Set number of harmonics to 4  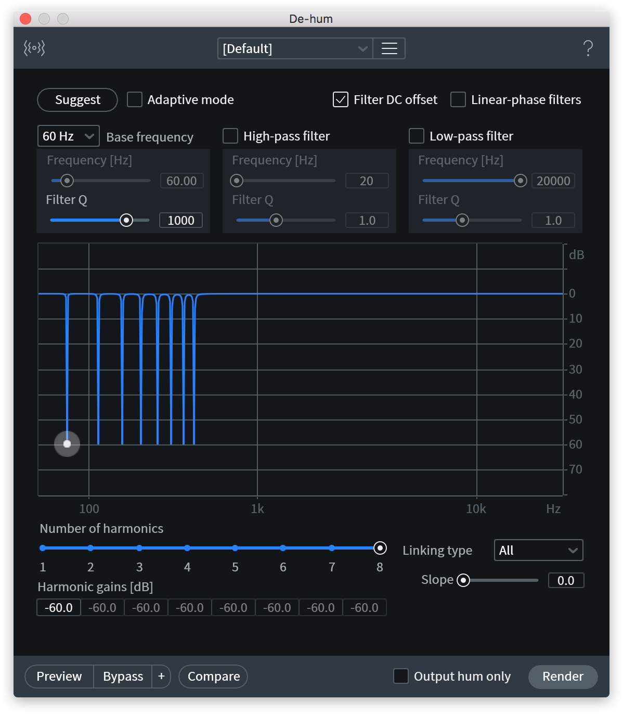[x=187, y=548]
